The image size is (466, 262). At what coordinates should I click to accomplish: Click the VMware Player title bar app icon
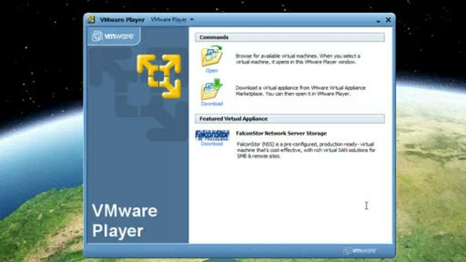point(91,20)
